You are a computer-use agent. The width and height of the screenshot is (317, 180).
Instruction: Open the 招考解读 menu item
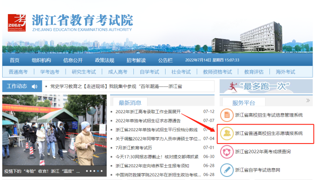136,60
